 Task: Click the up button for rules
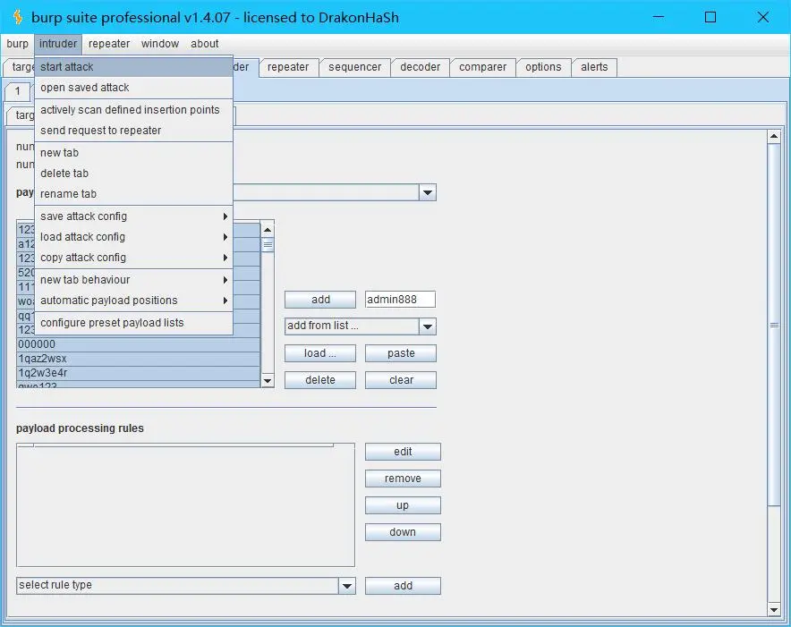click(403, 505)
